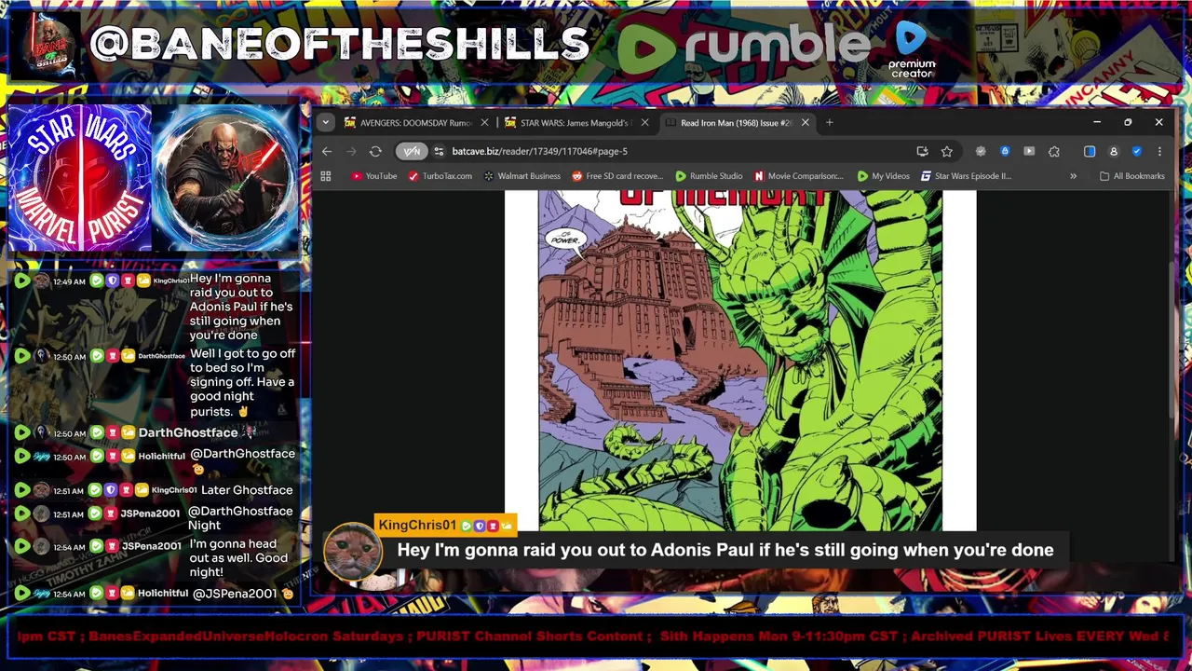The width and height of the screenshot is (1192, 671).
Task: Open the YouTube bookmark
Action: pos(374,176)
